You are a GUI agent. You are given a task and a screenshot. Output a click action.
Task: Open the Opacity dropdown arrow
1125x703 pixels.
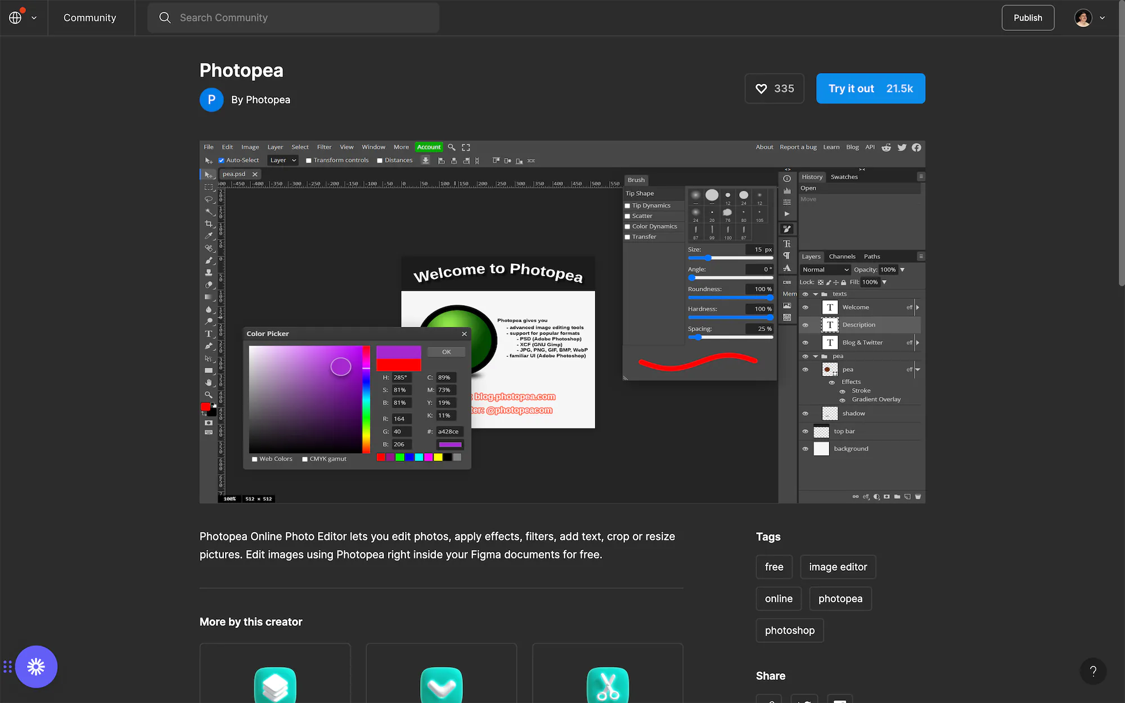(903, 269)
